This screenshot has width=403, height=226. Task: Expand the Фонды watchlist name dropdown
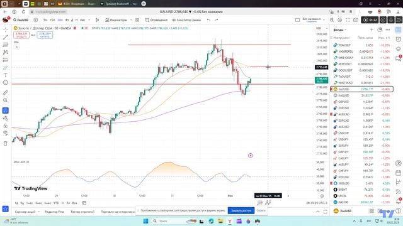340,30
